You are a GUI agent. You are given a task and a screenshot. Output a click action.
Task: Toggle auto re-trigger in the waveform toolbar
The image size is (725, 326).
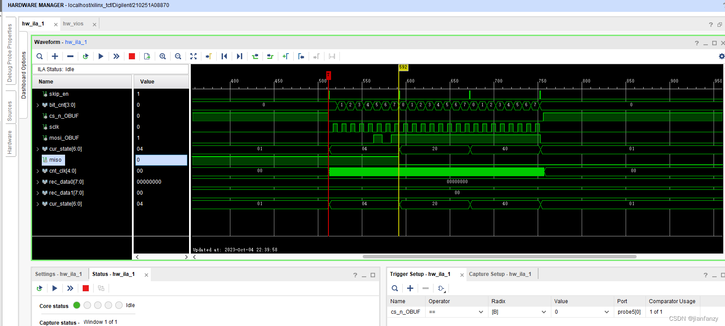[x=86, y=56]
